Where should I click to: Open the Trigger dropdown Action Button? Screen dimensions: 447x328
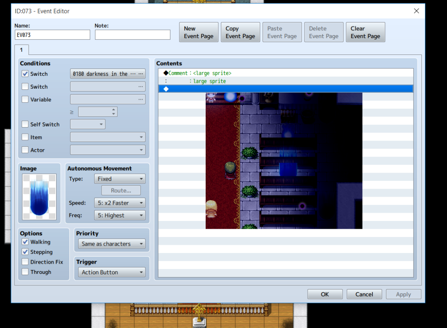point(112,272)
